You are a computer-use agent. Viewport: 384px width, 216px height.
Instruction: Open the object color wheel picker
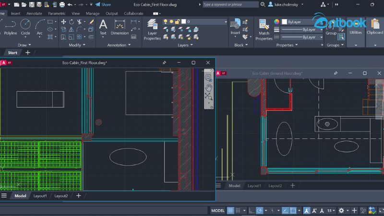coord(276,22)
